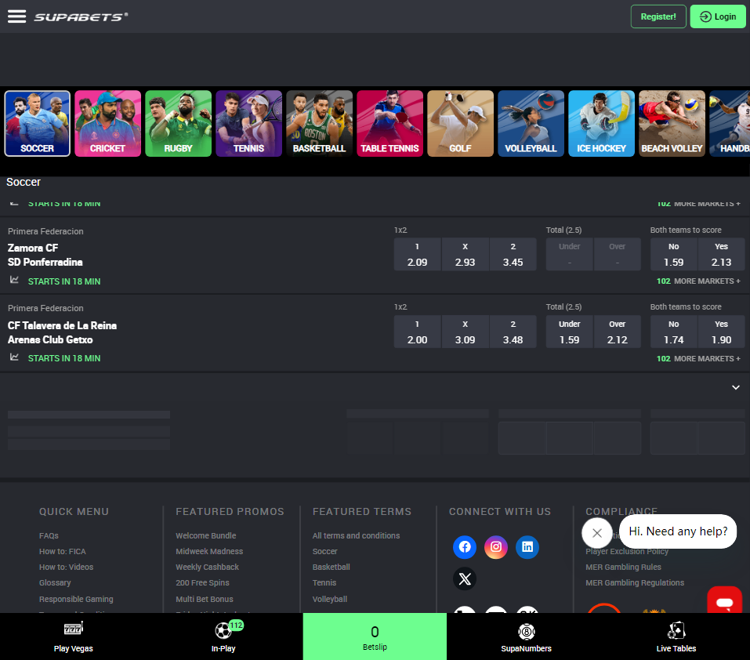Viewport: 750px width, 660px height.
Task: Pick both teams to score No 1.59
Action: [673, 255]
